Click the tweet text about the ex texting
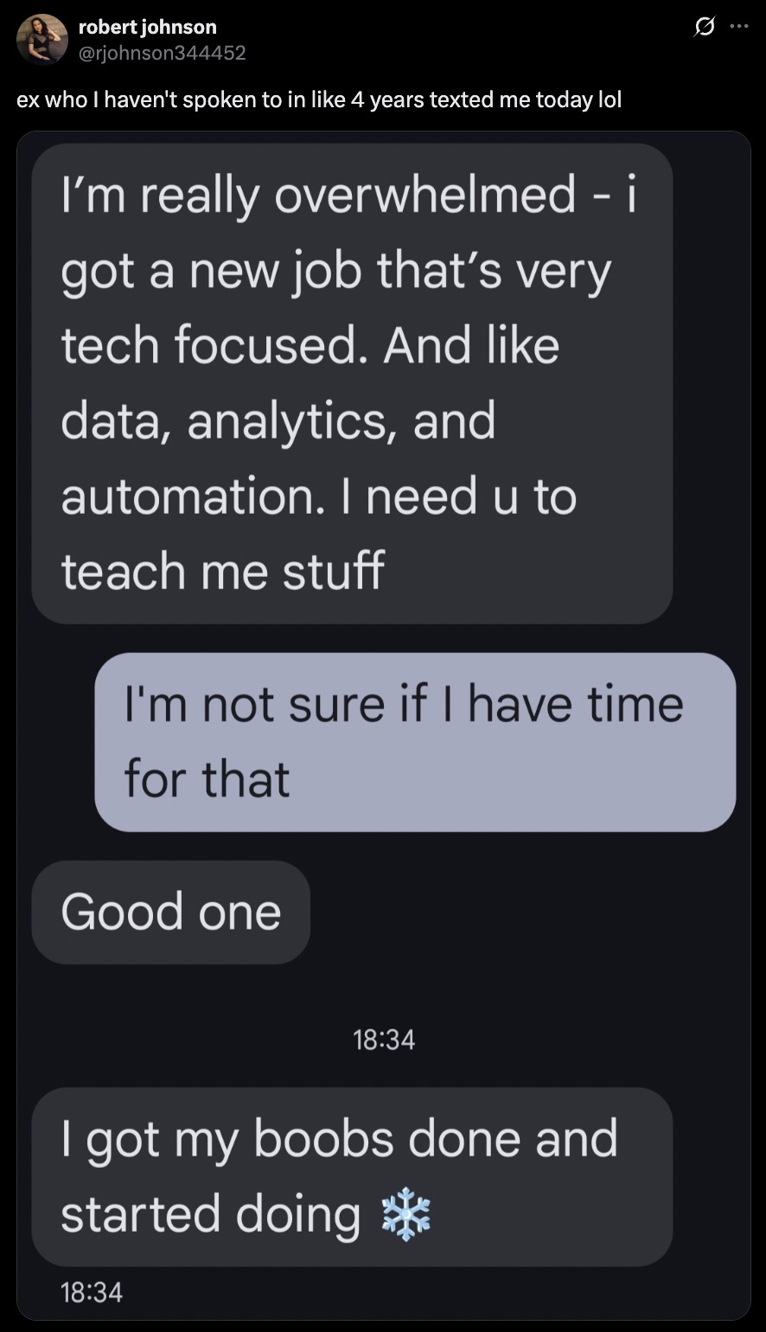Image resolution: width=766 pixels, height=1332 pixels. coord(320,99)
